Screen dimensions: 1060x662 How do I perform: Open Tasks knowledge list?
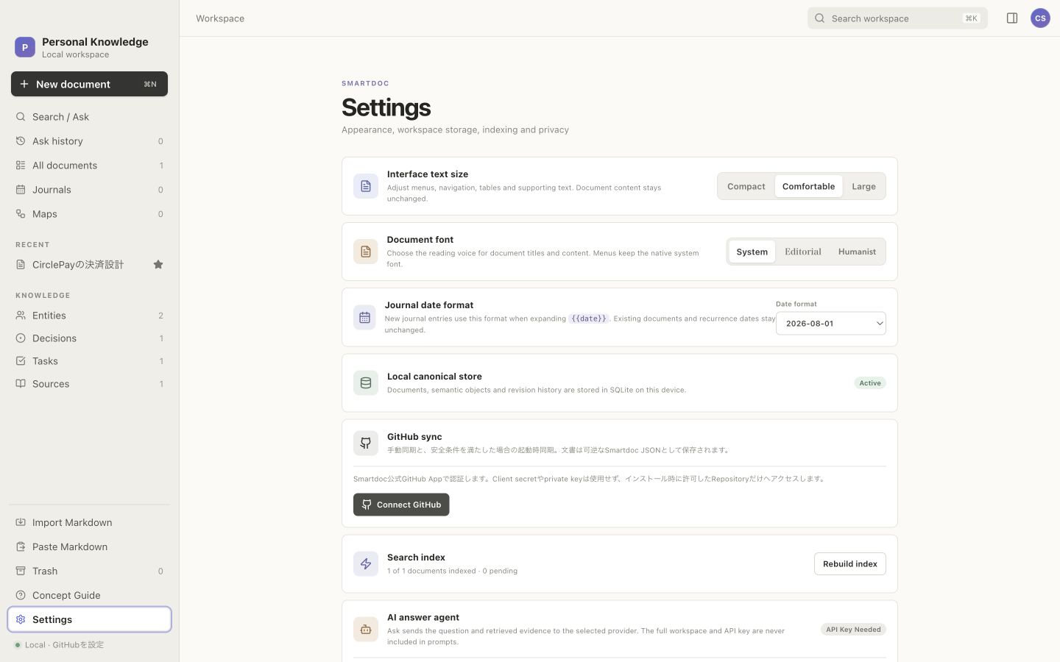89,360
